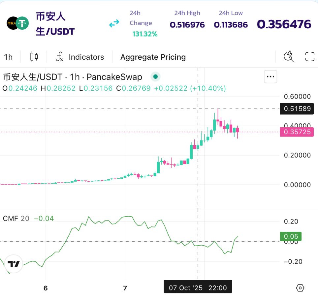
Task: Click the quick search lightning icon
Action: (288, 57)
